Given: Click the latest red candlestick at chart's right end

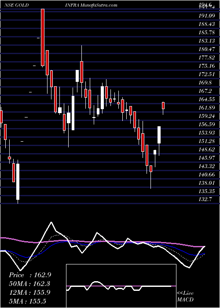Looking at the screenshot, I should tap(163, 106).
